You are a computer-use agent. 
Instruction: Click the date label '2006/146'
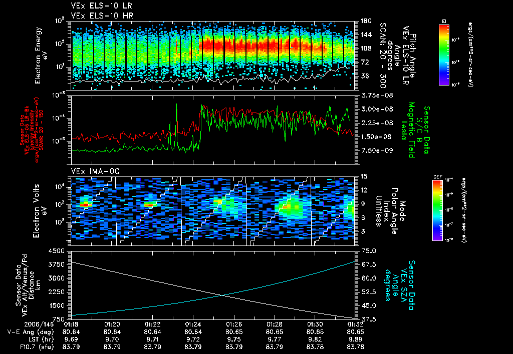click(39, 324)
